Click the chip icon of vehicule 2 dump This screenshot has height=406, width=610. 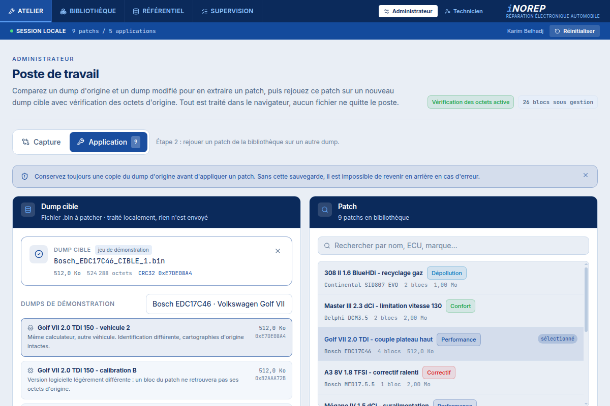(x=30, y=328)
